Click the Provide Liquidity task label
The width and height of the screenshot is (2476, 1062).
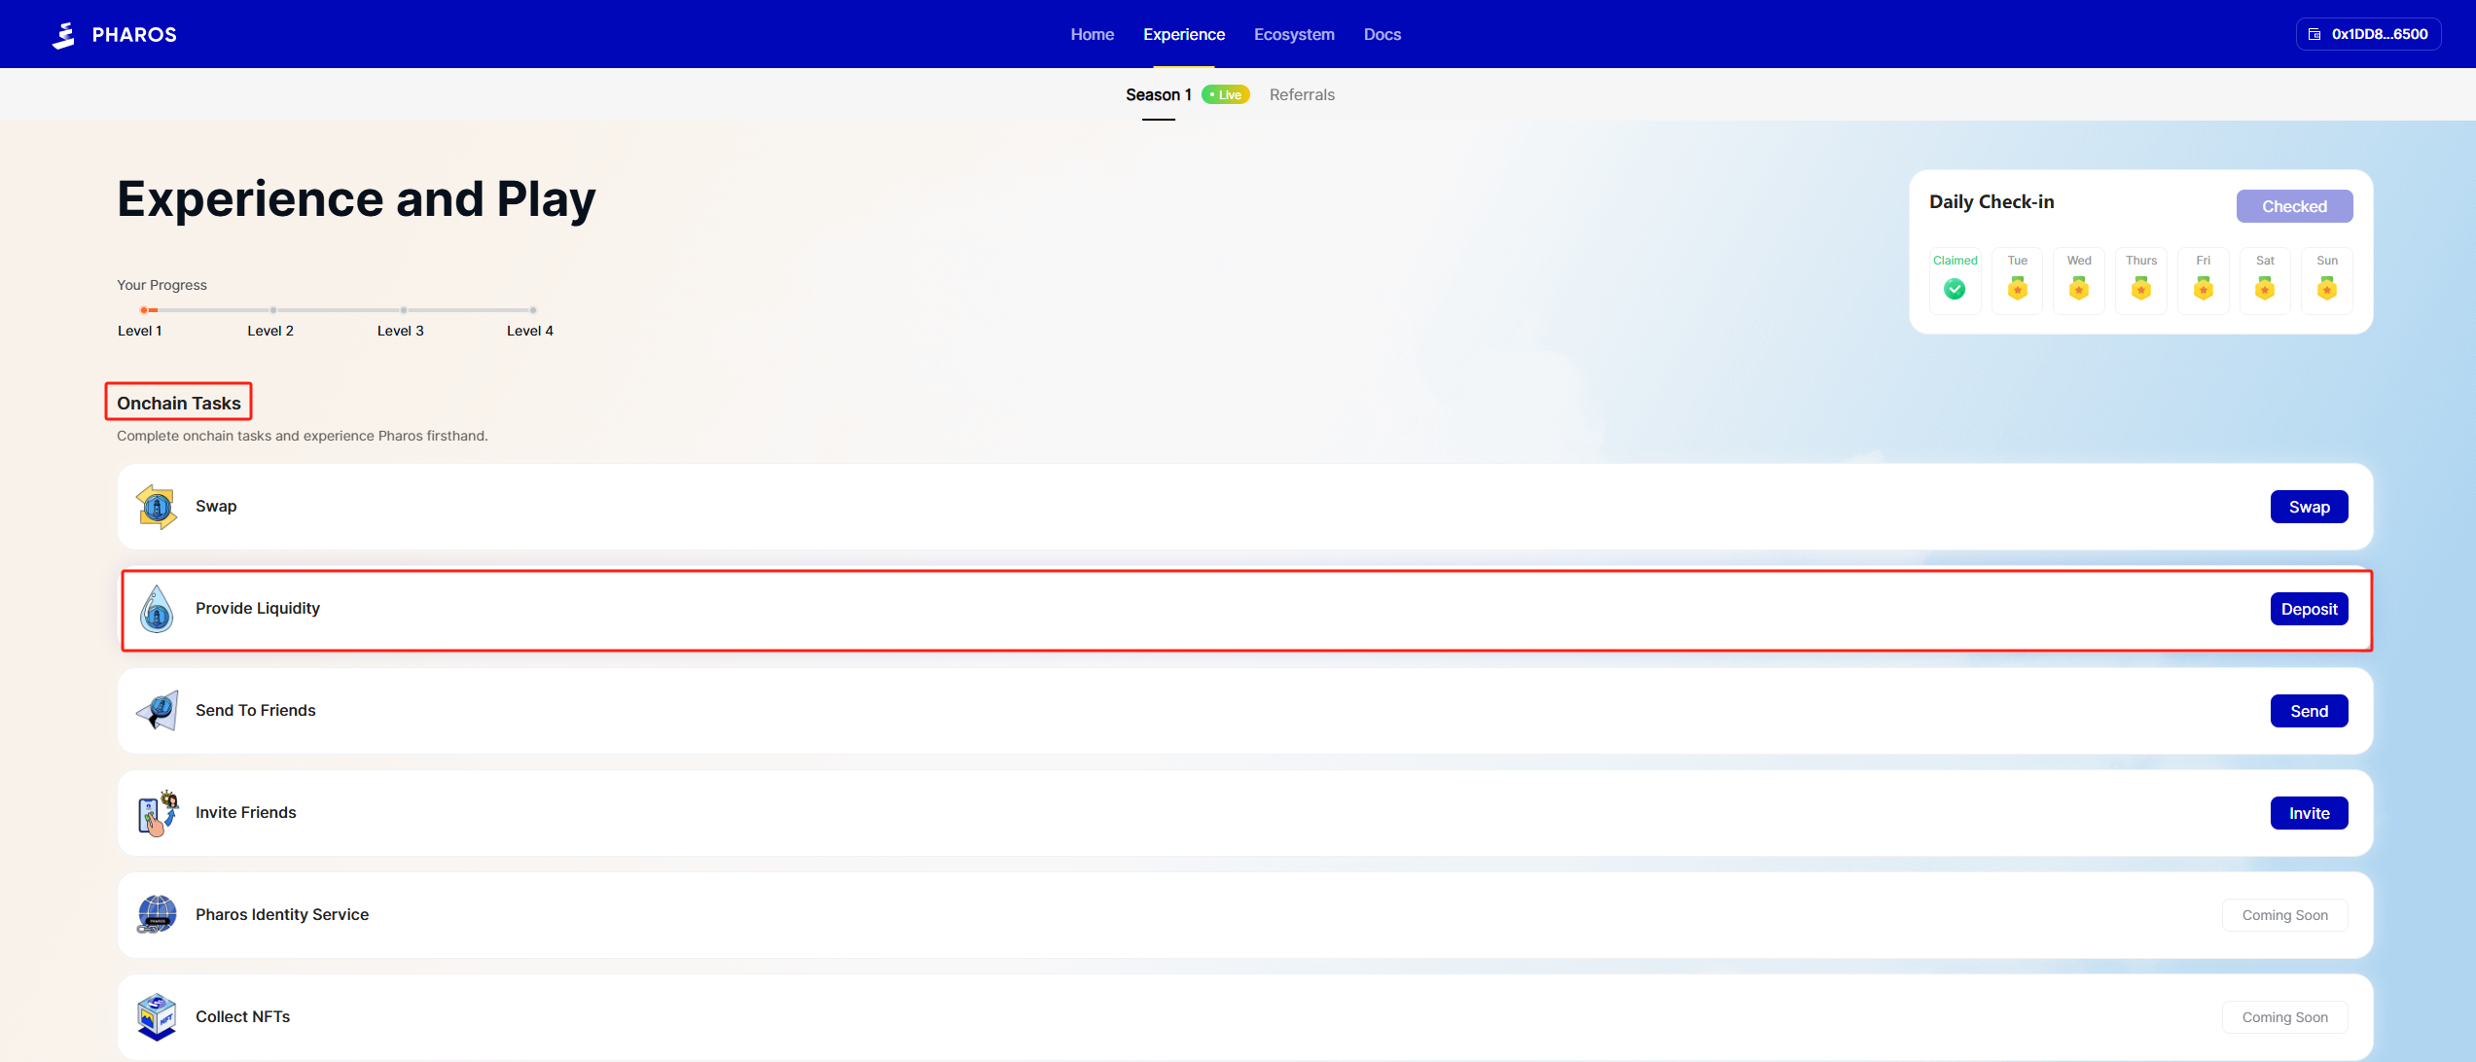click(258, 608)
